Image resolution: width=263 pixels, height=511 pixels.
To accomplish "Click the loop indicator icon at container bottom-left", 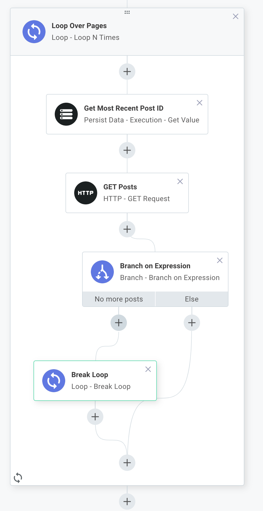I will [x=18, y=478].
